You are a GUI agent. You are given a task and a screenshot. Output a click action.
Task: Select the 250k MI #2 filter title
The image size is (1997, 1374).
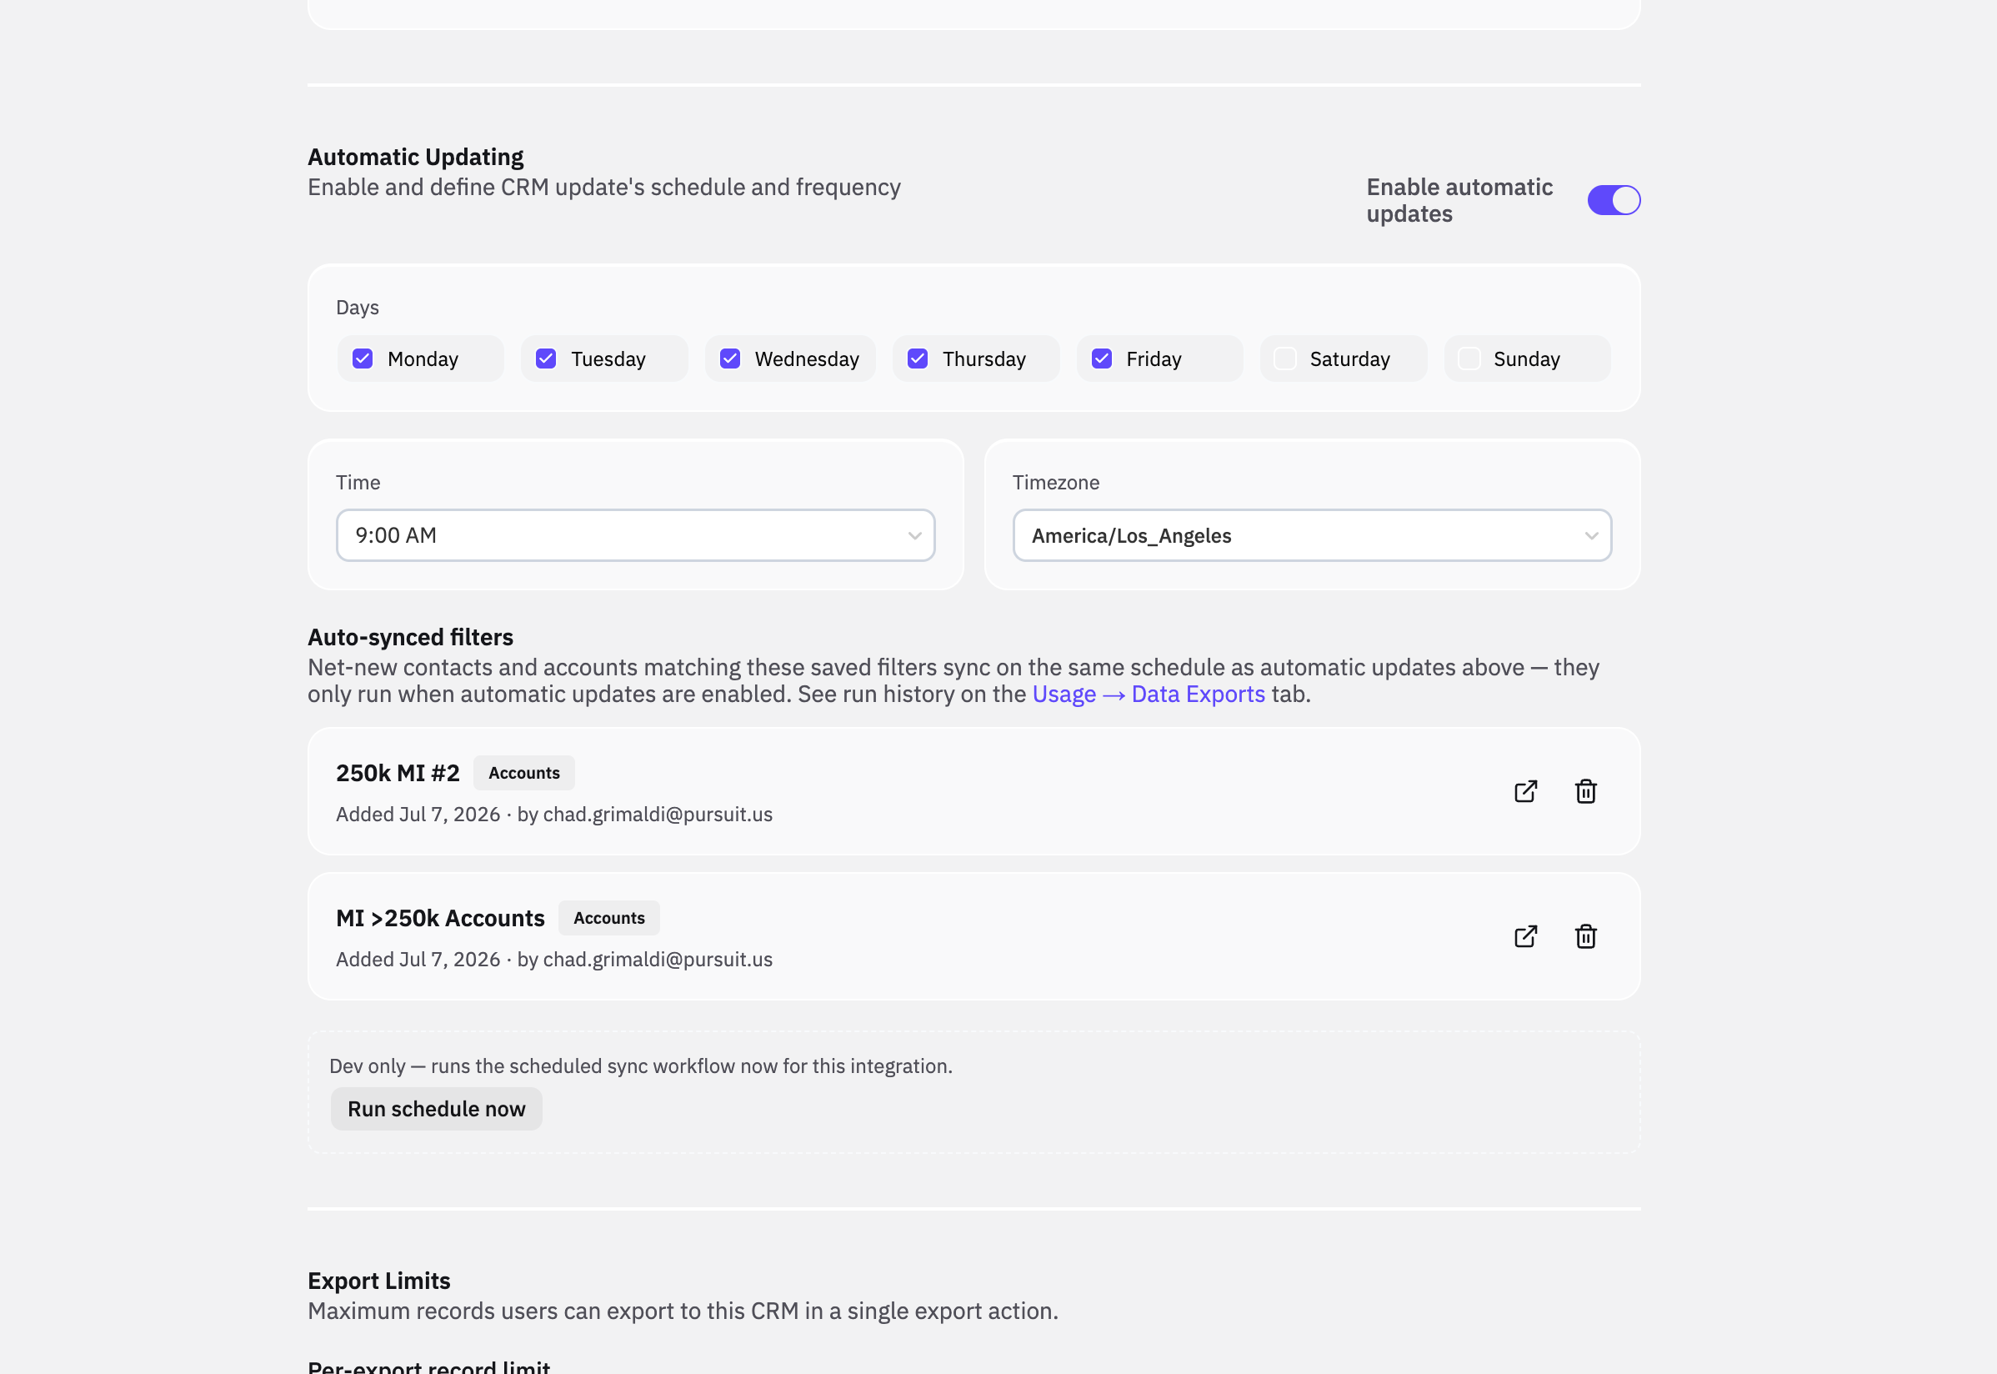tap(398, 773)
